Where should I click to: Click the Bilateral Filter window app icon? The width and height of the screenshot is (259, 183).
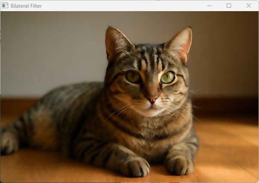[x=5, y=6]
